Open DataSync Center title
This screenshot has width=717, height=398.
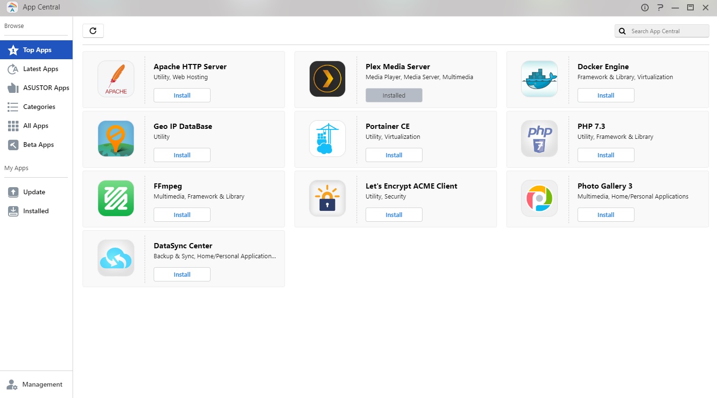[183, 246]
